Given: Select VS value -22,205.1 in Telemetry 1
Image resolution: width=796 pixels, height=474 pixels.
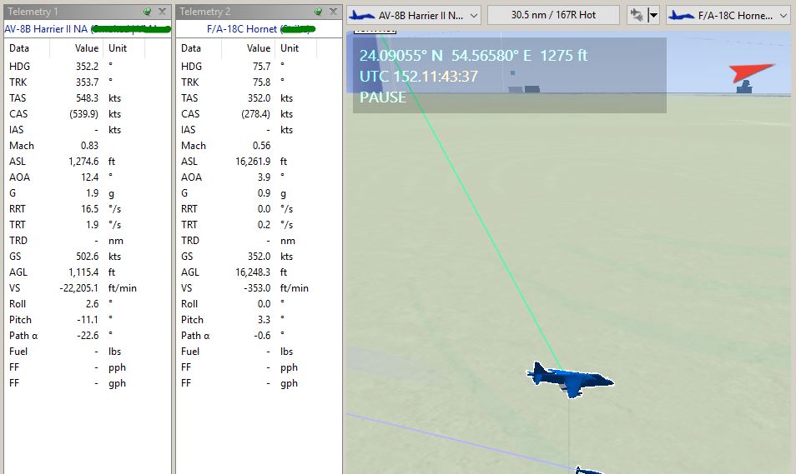Looking at the screenshot, I should click(79, 288).
